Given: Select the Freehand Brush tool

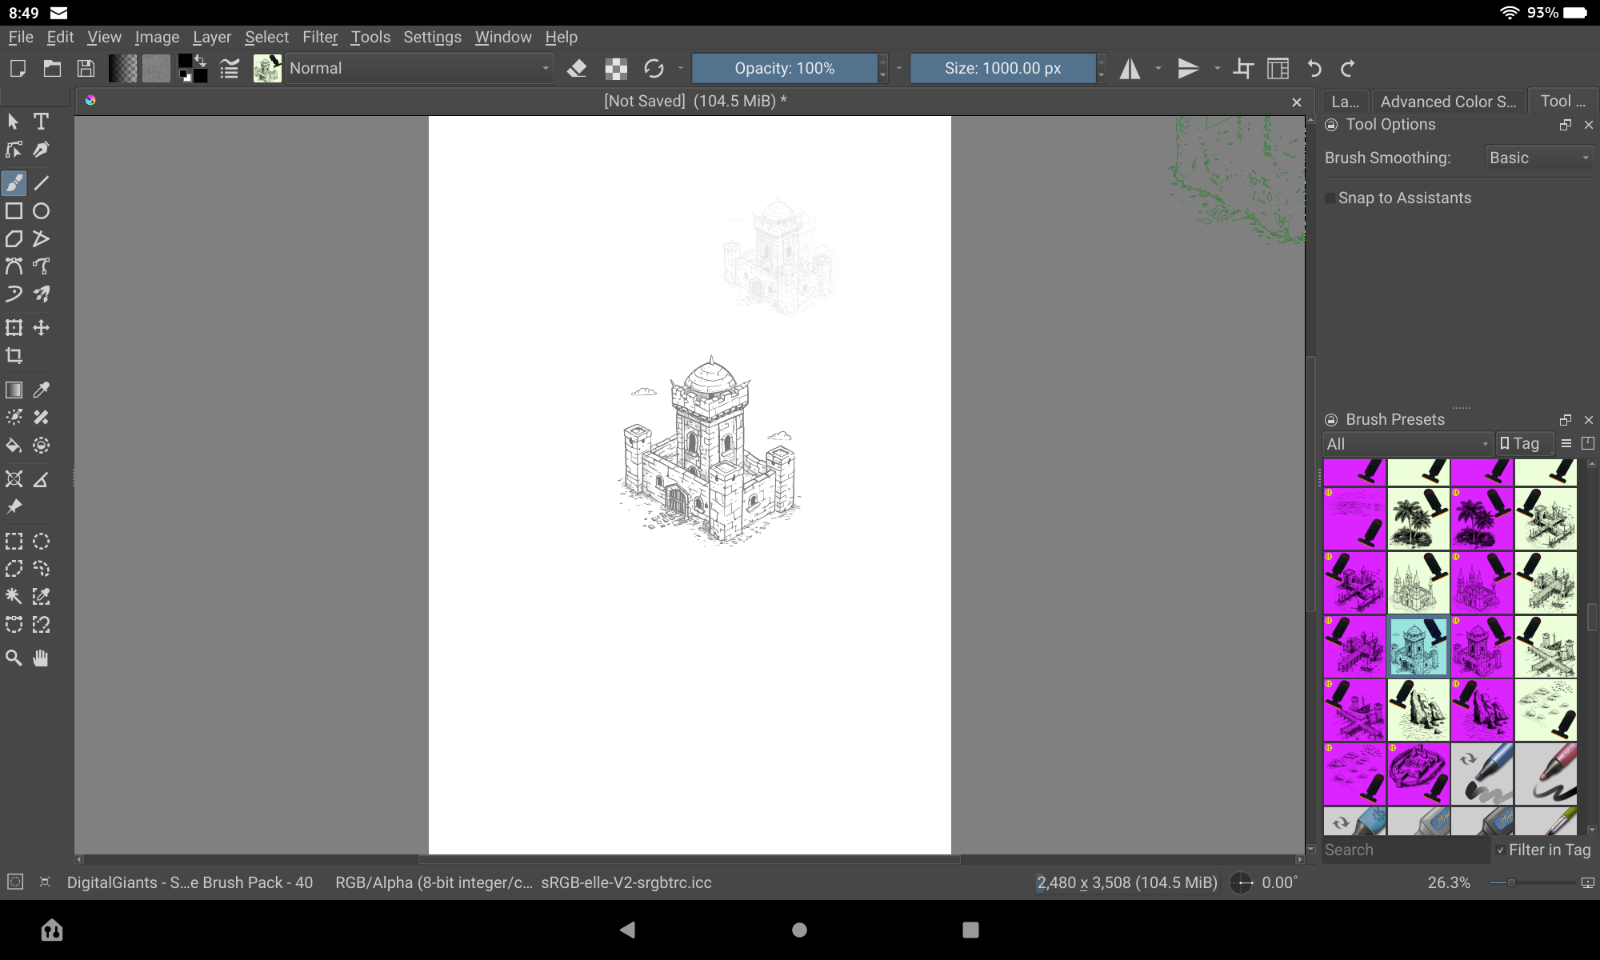Looking at the screenshot, I should pos(13,183).
